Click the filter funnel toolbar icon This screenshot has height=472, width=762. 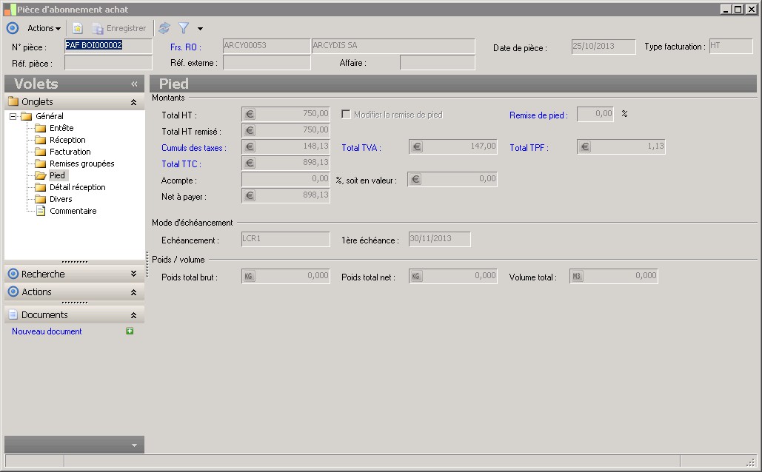(183, 28)
